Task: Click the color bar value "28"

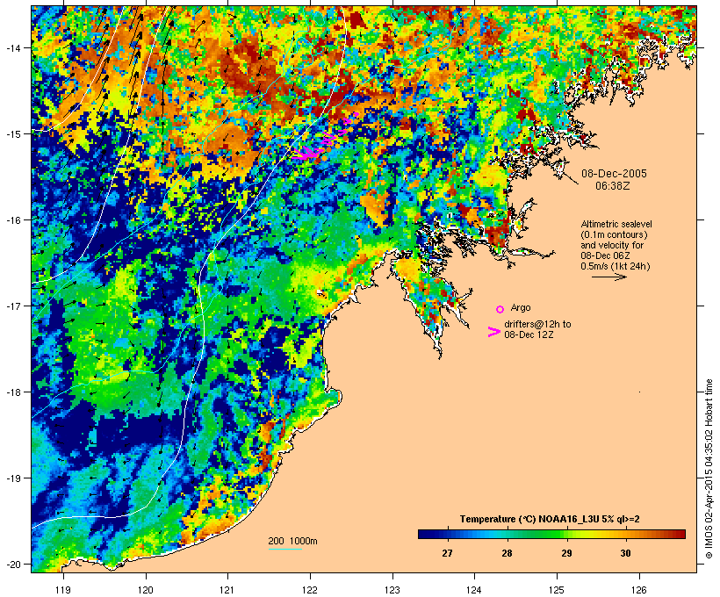Action: click(x=507, y=553)
